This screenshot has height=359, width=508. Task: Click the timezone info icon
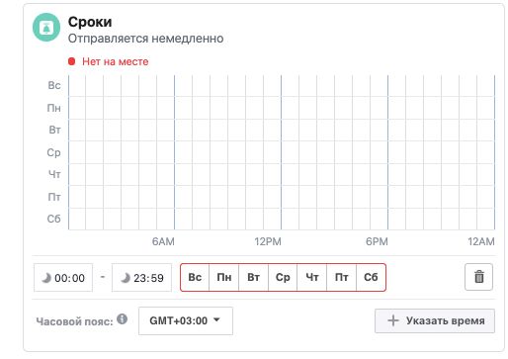point(122,318)
